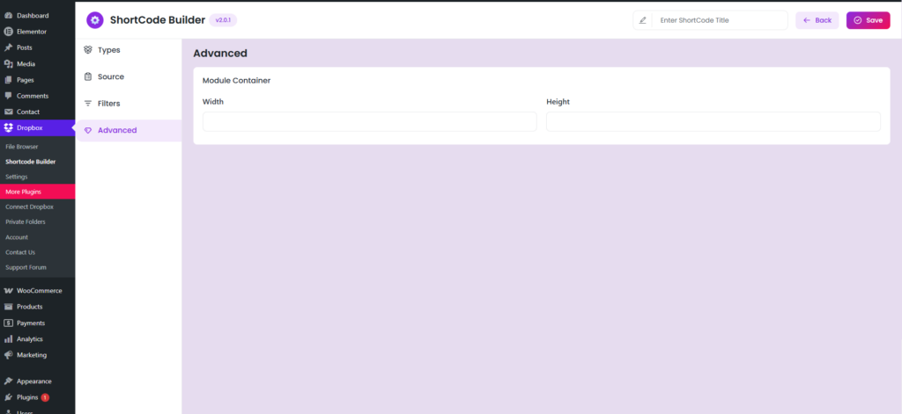The height and width of the screenshot is (414, 902).
Task: Click the Marketing megaphone icon
Action: coord(9,355)
